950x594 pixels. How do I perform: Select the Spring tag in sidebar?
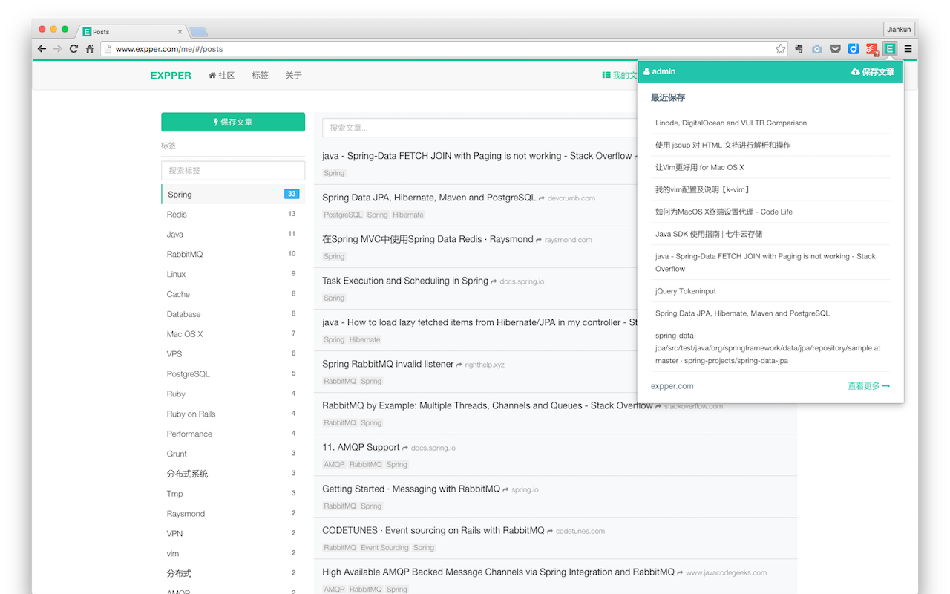point(233,194)
